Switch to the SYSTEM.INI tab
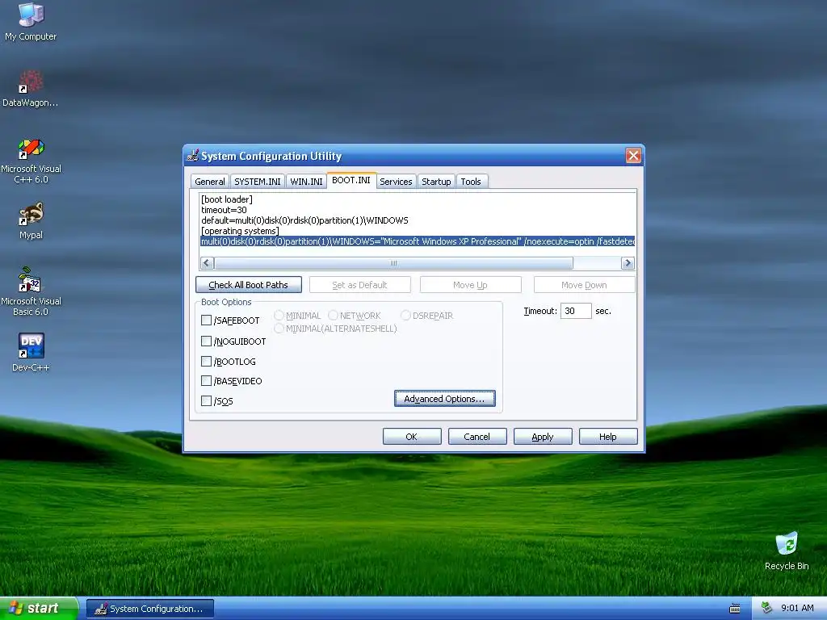Screen dimensions: 827x620 coord(258,182)
